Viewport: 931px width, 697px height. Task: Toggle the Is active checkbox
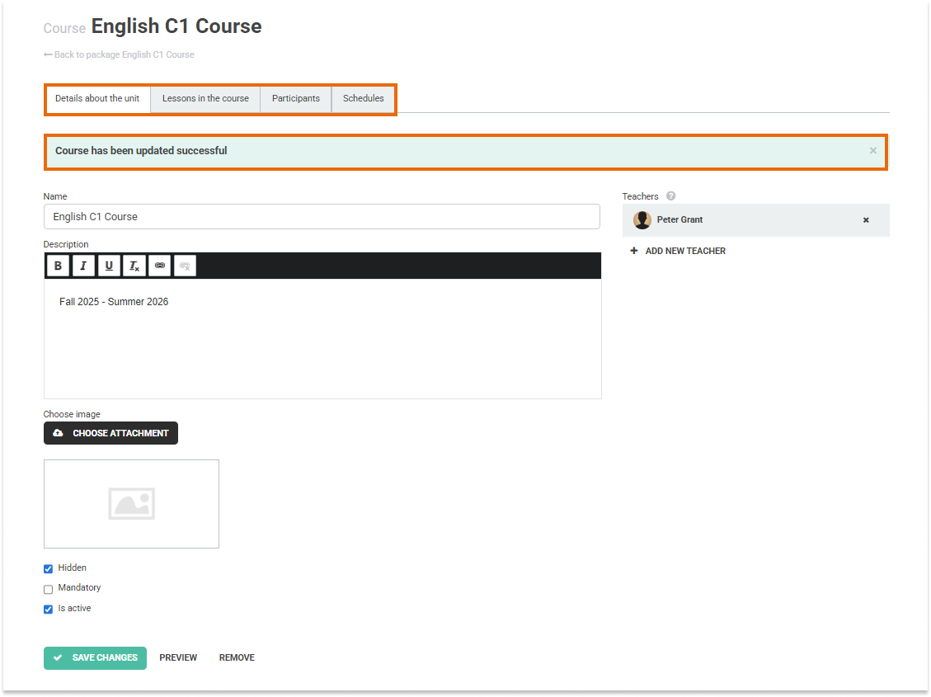coord(48,609)
